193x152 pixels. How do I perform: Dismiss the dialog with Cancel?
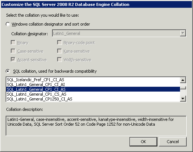pos(173,142)
